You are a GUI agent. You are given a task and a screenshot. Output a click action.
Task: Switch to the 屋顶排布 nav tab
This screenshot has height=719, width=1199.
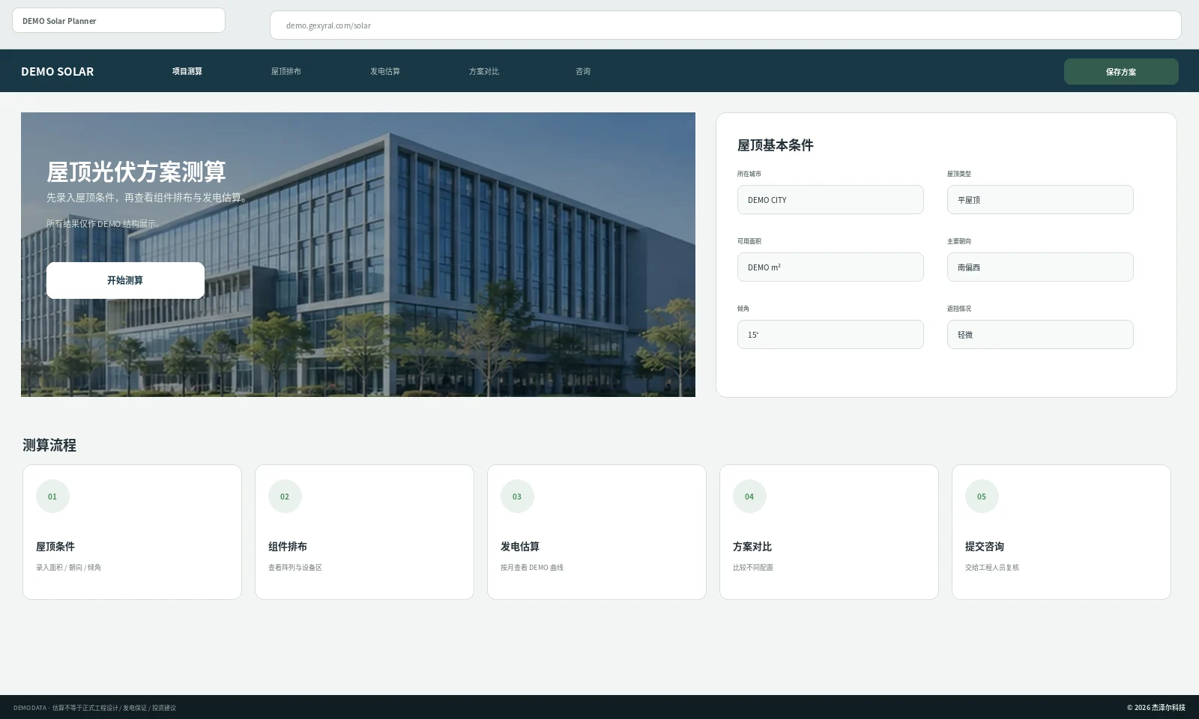(286, 71)
